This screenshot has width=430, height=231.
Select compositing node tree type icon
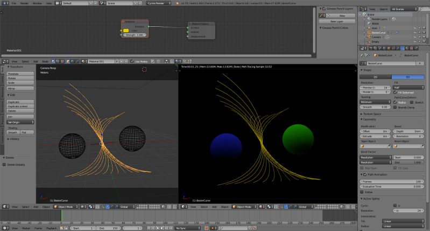pyautogui.click(x=58, y=62)
